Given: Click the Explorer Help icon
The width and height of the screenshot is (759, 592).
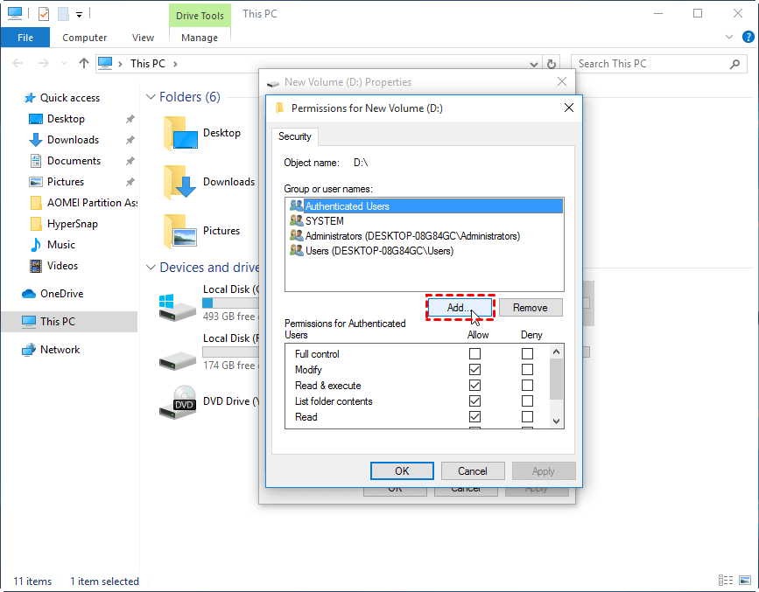Looking at the screenshot, I should point(748,37).
